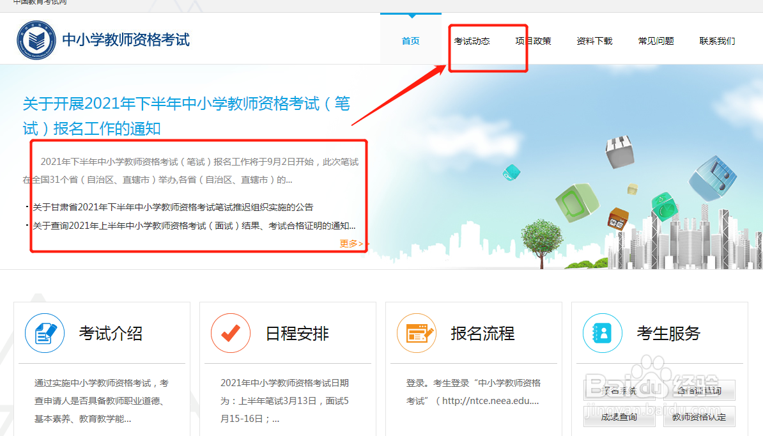Screen dimensions: 763x436
Task: Select the blue 考生服务 contact card icon
Action: click(x=602, y=333)
